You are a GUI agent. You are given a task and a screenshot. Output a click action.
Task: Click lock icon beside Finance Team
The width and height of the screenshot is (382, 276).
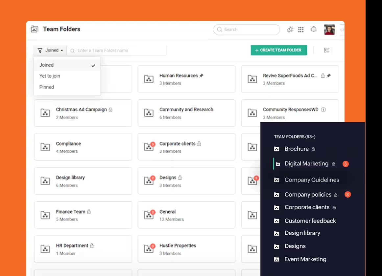[89, 212]
